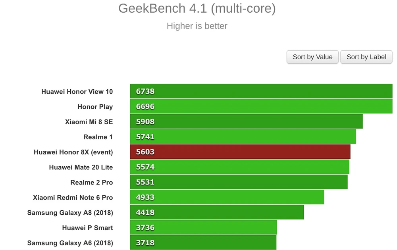
Task: Select the Samsung Galaxy A6 (2018) label
Action: coord(70,243)
